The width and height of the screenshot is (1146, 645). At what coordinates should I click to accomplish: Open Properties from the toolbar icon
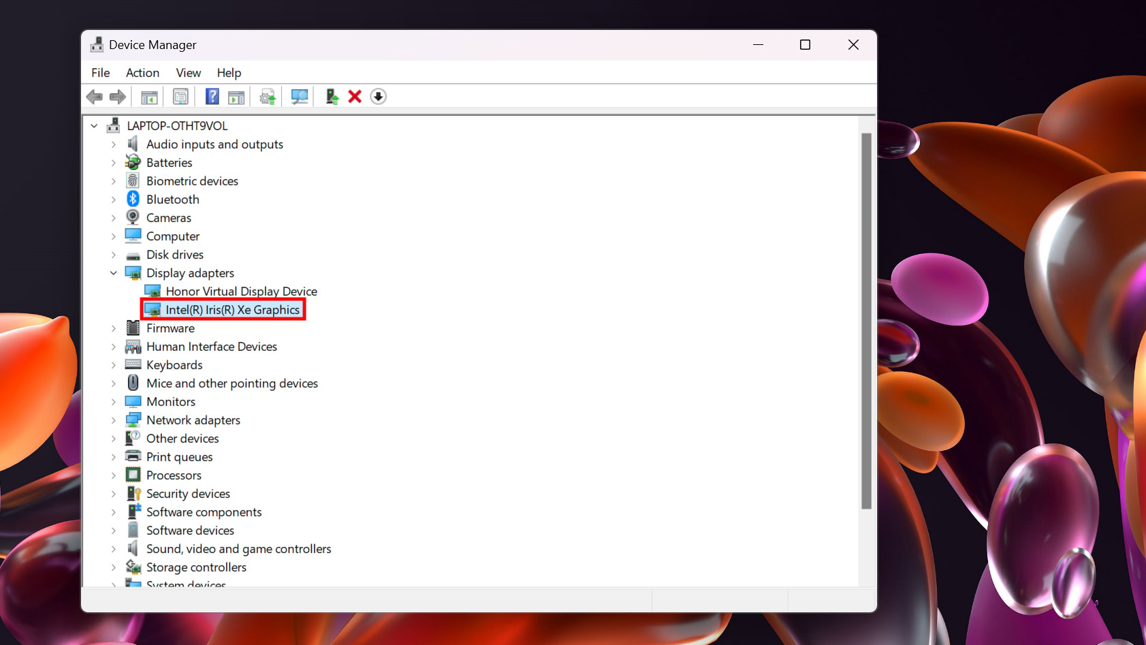180,97
